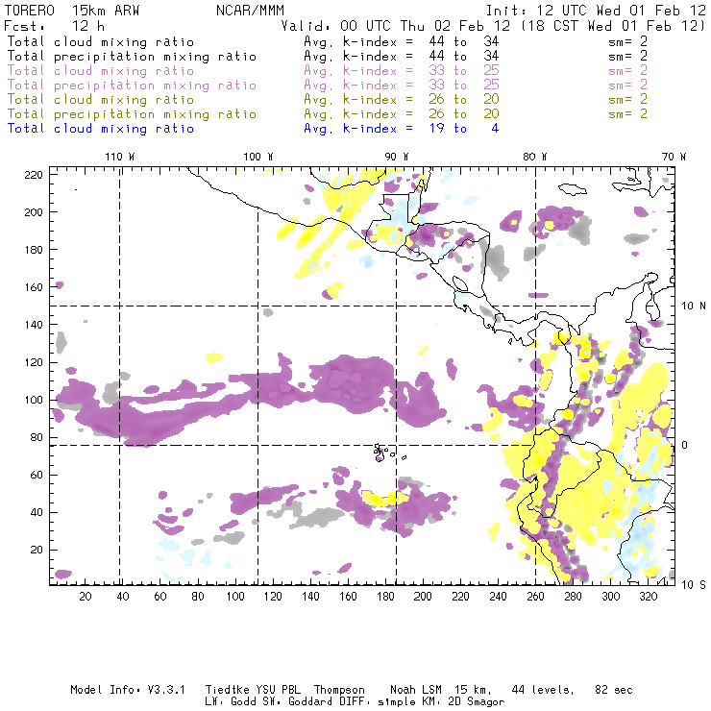This screenshot has height=711, width=711.
Task: Click the 'TORERO 15km ARW' title text
Action: tap(72, 10)
